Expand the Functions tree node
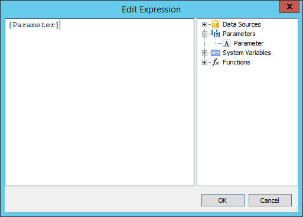 (204, 62)
